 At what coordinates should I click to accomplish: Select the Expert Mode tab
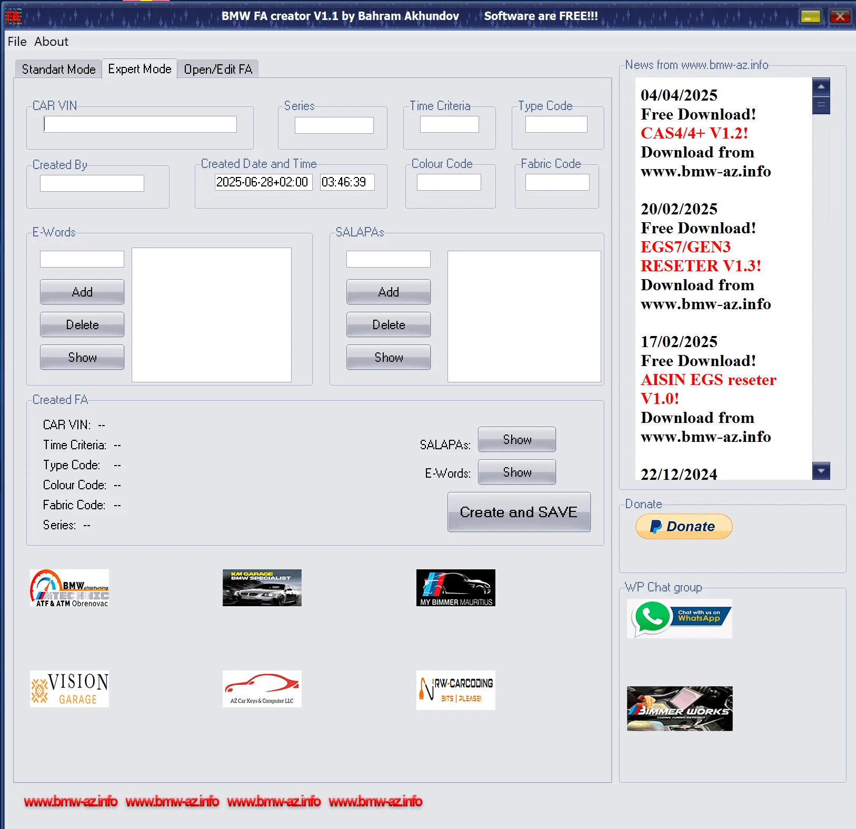(140, 68)
